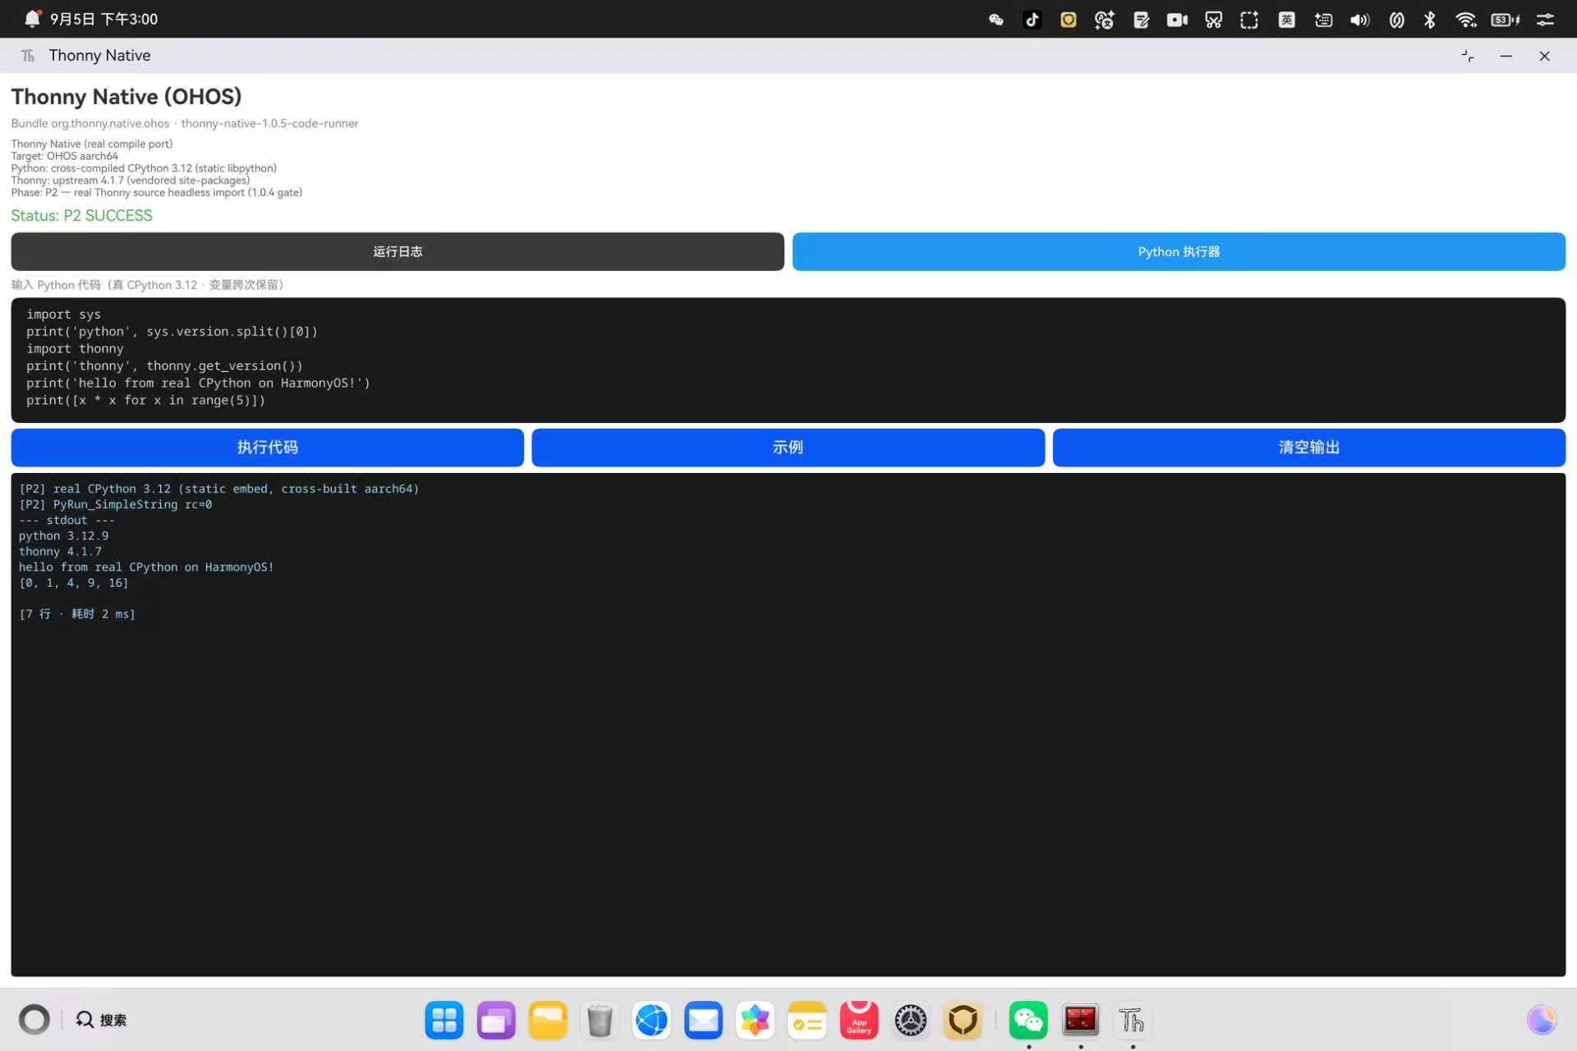Open the Files folder in the dock

(x=548, y=1020)
